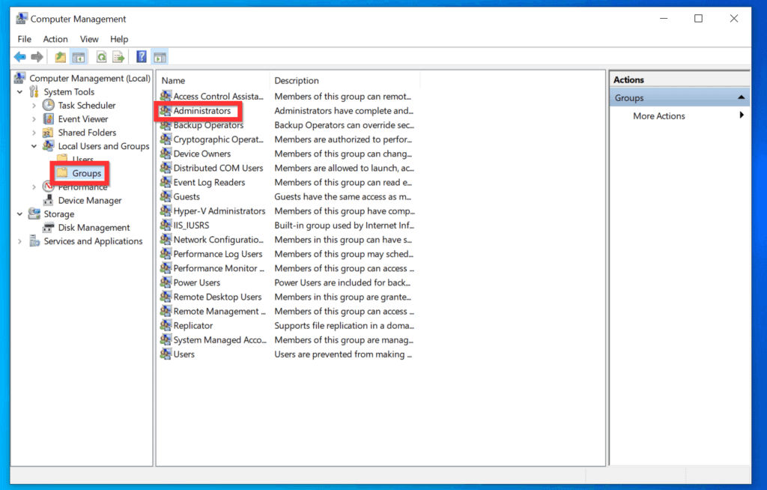
Task: Click the Event Viewer icon in tree
Action: 49,119
